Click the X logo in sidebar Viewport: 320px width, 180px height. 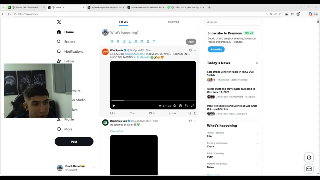(x=59, y=22)
